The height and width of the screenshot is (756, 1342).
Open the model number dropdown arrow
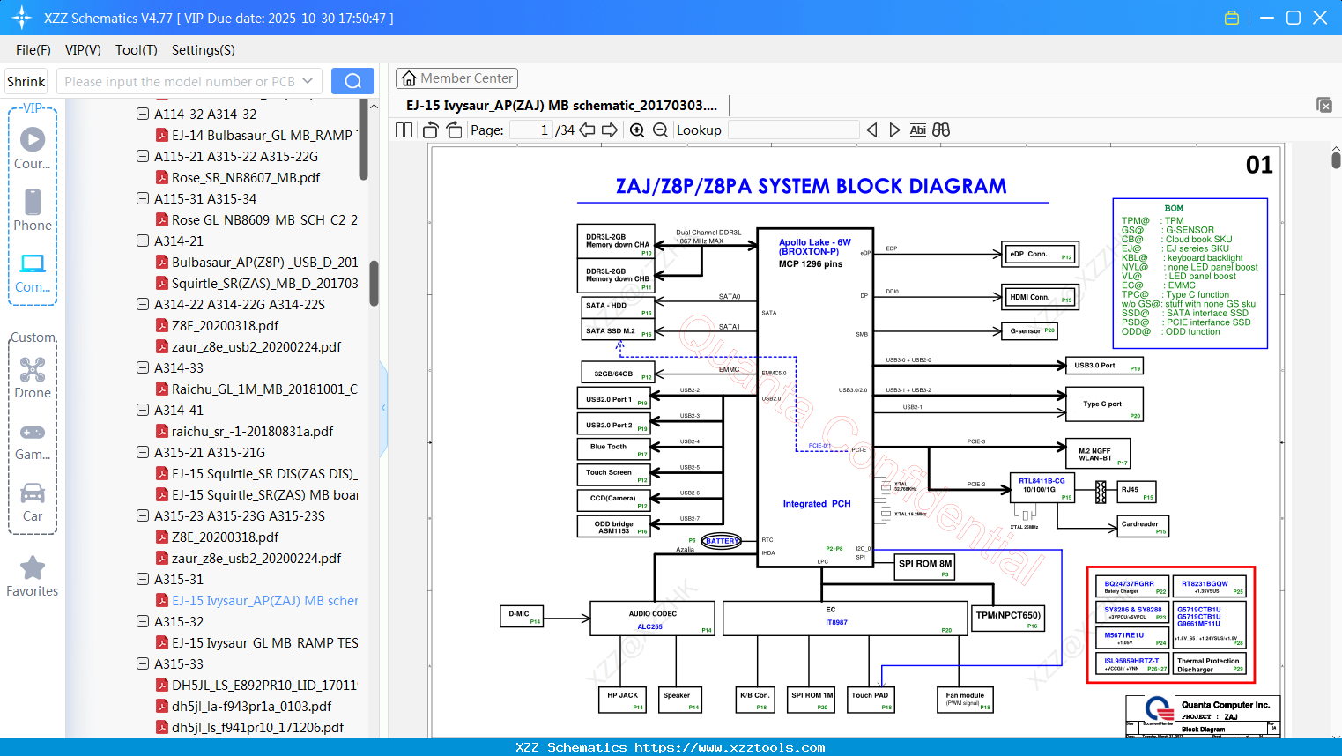[308, 81]
